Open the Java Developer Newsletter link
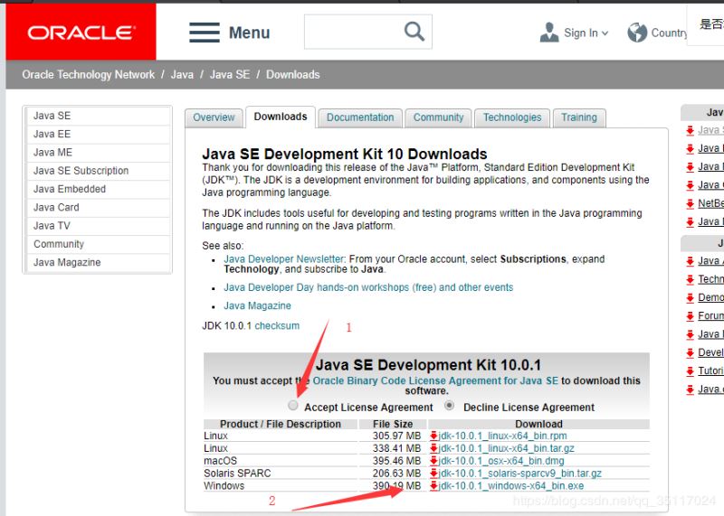 point(284,259)
